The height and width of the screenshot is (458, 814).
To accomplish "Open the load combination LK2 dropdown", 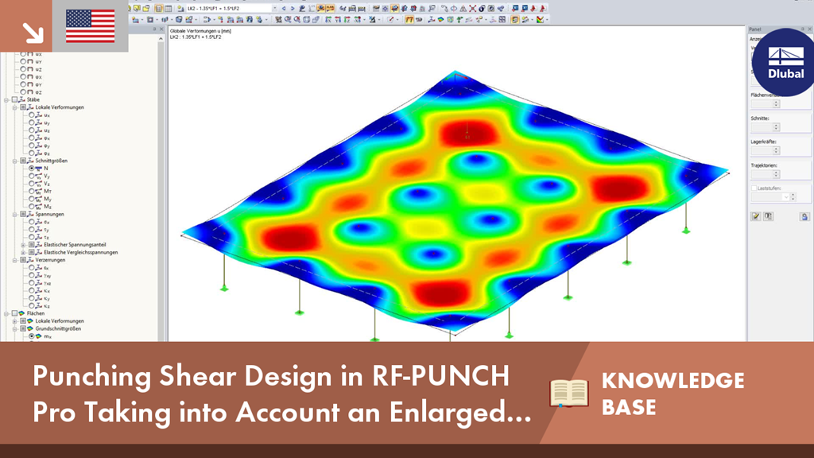I will (274, 8).
